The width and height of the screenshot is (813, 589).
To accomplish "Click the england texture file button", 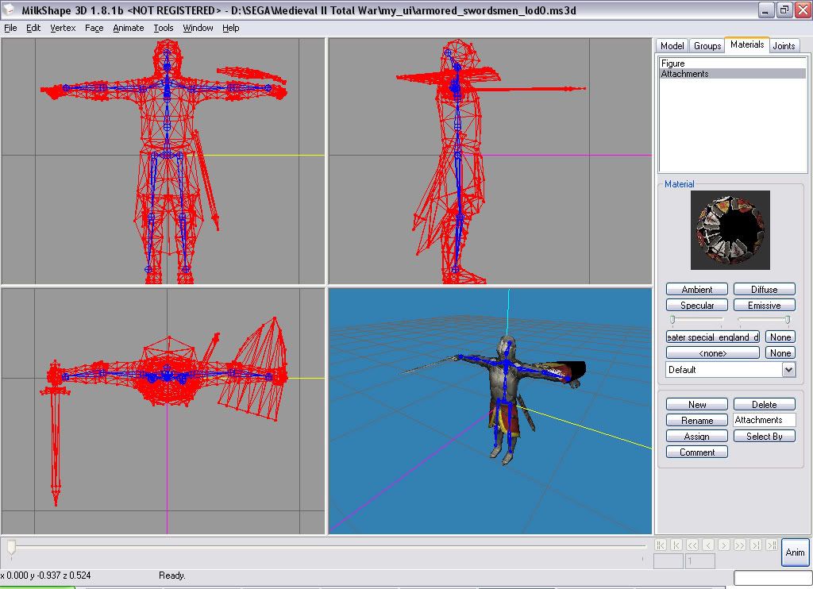I will (713, 337).
